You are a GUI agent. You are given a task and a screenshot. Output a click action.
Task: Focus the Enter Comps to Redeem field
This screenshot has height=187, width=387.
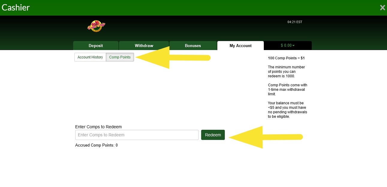(137, 135)
